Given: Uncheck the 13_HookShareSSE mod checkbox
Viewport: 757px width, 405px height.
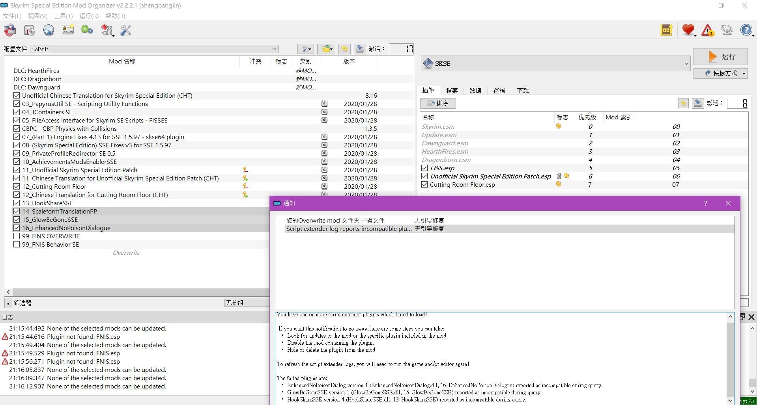Looking at the screenshot, I should [x=17, y=203].
